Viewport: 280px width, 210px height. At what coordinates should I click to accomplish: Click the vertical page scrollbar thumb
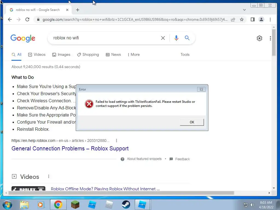tap(274, 42)
